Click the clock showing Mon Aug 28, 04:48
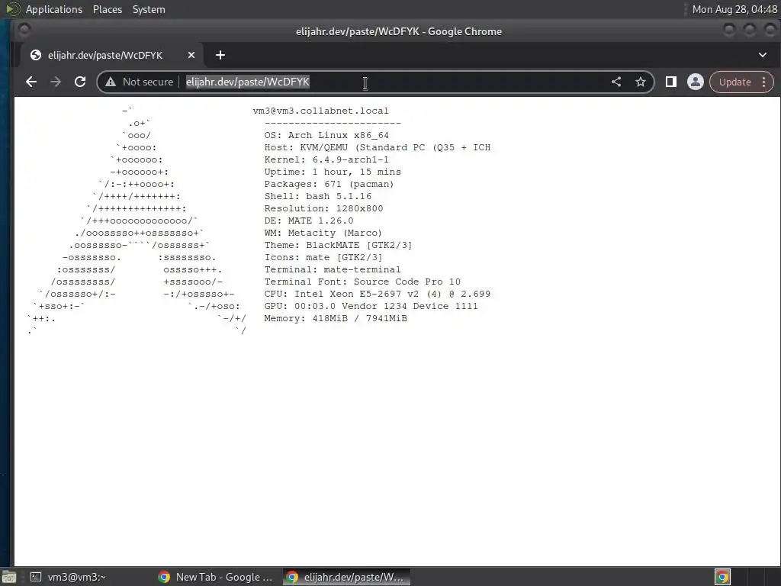781x586 pixels. point(734,9)
